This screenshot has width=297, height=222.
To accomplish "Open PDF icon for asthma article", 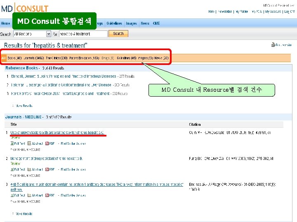I will point(47,195).
